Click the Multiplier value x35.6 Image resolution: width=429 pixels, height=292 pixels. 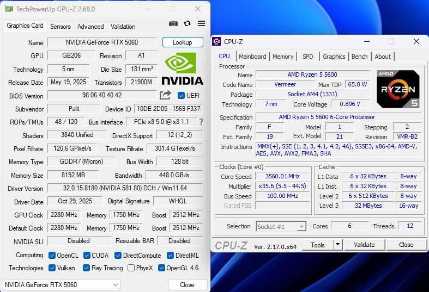click(x=282, y=186)
